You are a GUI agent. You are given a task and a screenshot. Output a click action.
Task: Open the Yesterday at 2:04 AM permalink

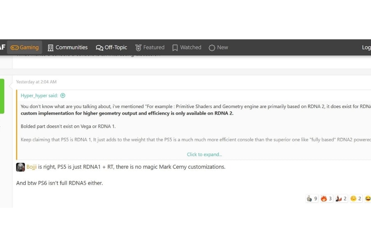tap(36, 82)
